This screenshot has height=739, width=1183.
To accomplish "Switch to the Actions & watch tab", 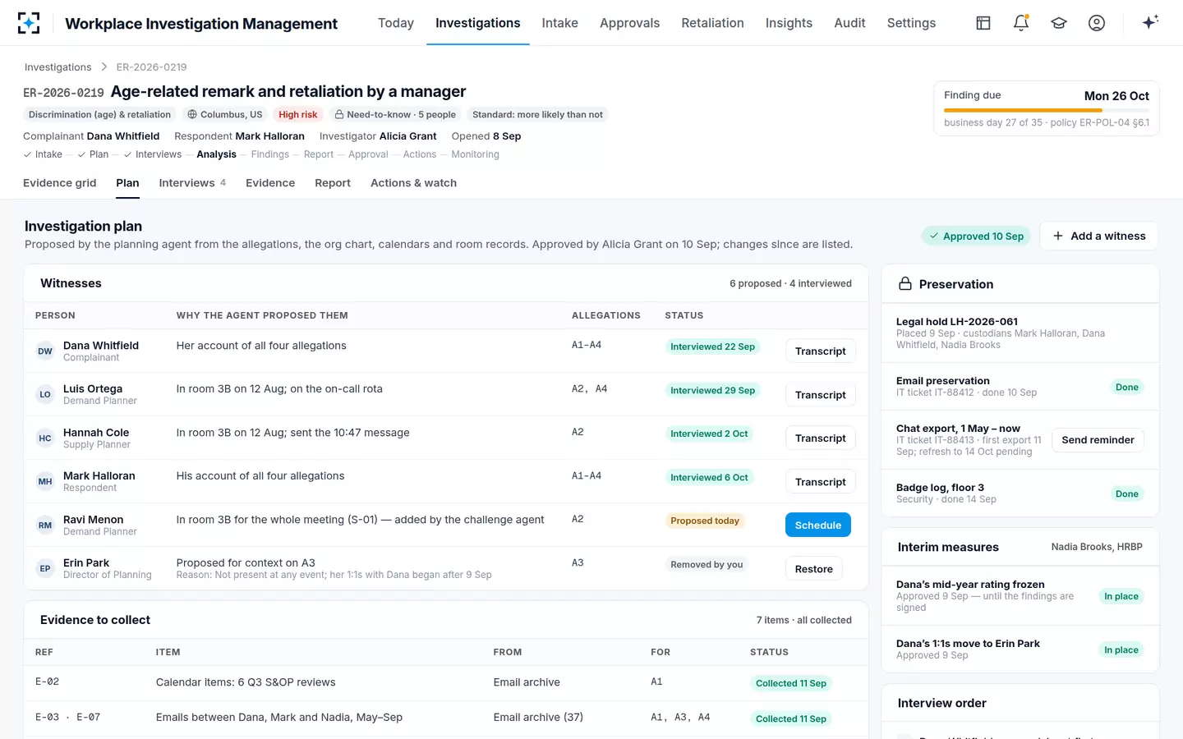I will tap(413, 183).
